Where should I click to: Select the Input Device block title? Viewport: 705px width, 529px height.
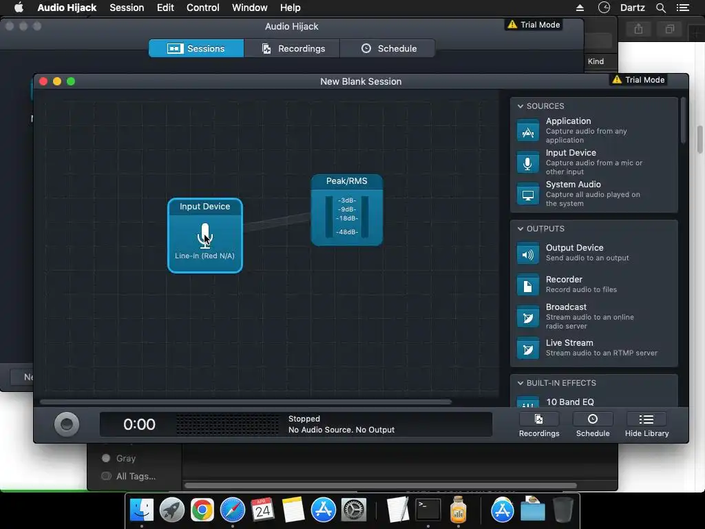pos(205,207)
